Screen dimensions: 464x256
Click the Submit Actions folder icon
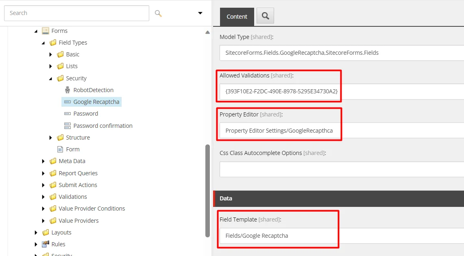point(53,185)
